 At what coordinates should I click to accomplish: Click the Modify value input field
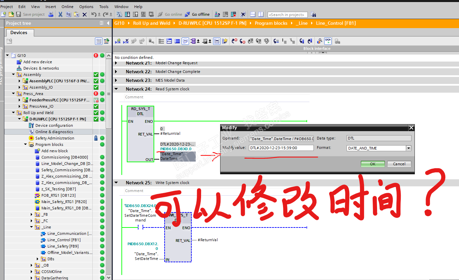[x=281, y=148]
